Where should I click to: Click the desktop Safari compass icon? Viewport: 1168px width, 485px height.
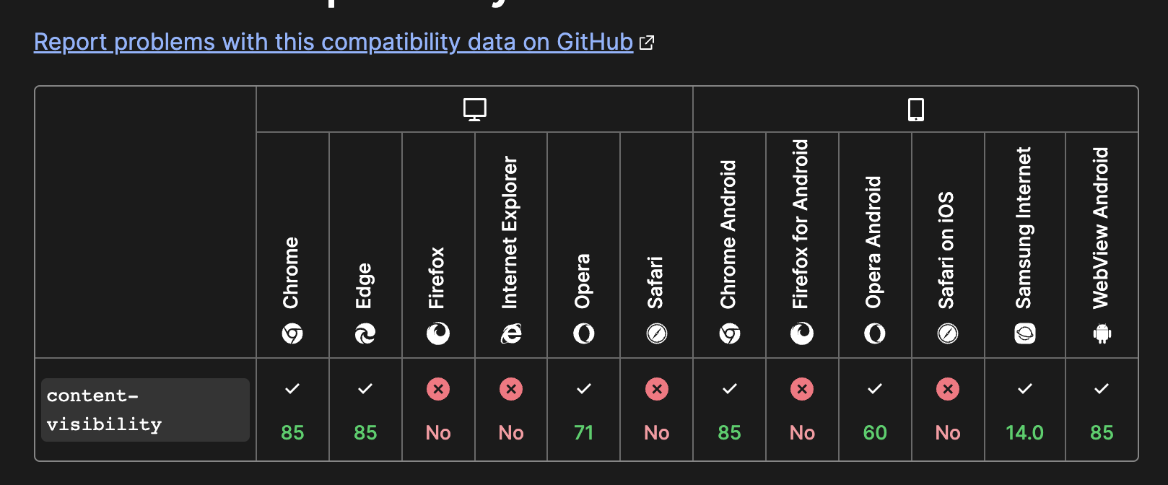pyautogui.click(x=657, y=333)
